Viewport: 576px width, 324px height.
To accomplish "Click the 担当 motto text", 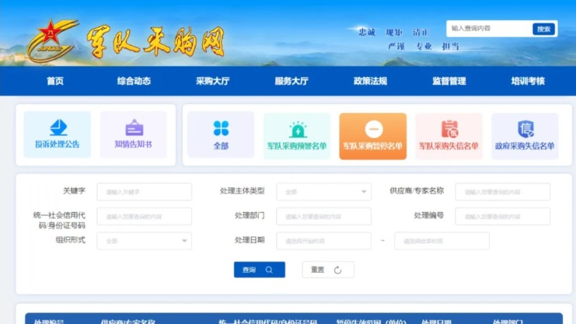I will (450, 46).
